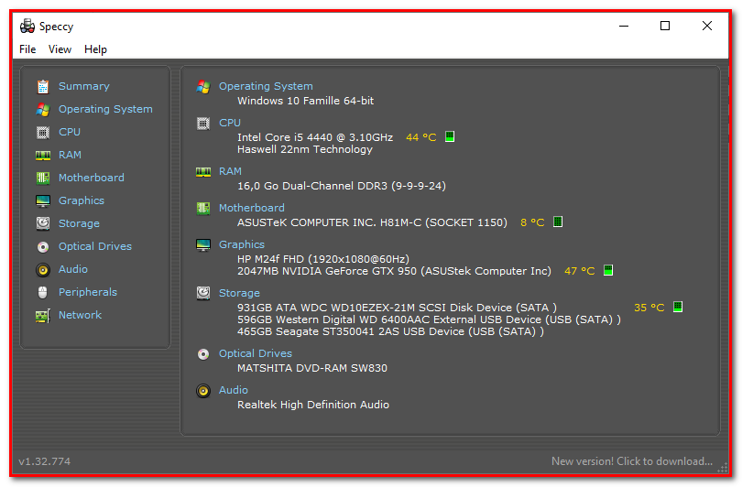Select Network in the sidebar
Viewport: 742px width, 487px height.
coord(80,315)
